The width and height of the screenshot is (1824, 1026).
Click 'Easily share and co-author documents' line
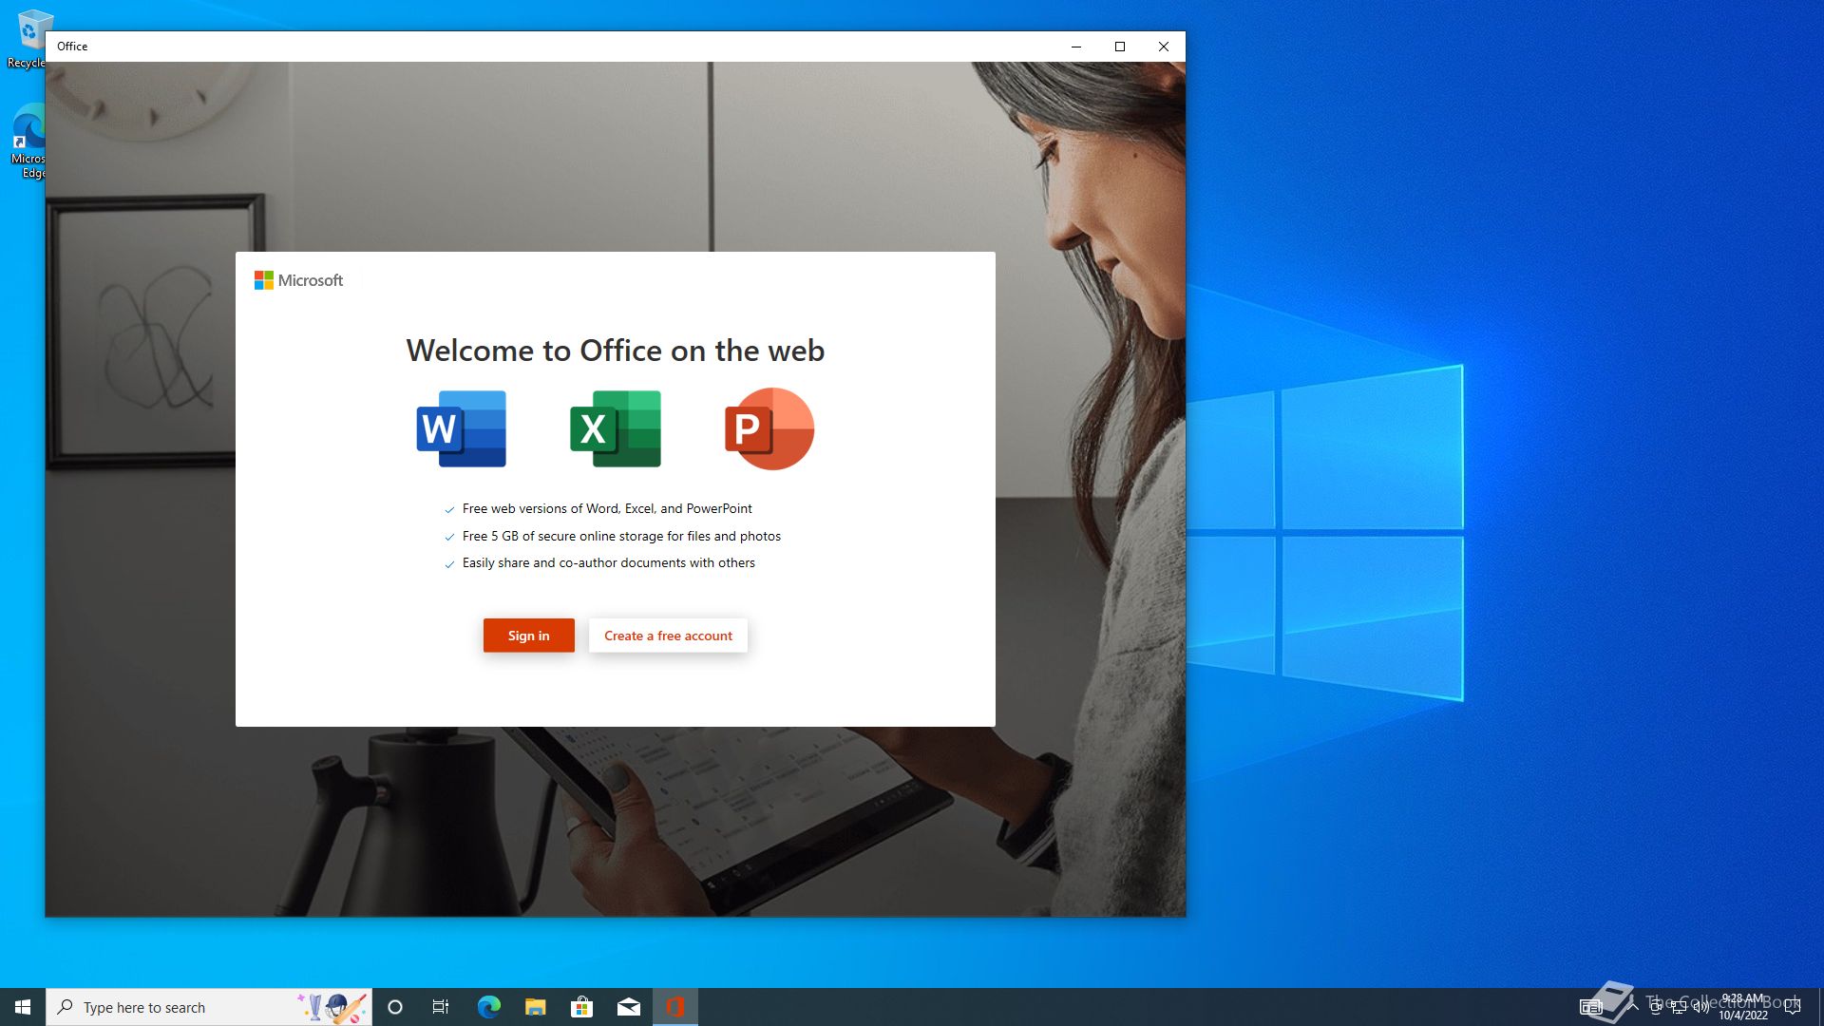point(609,563)
